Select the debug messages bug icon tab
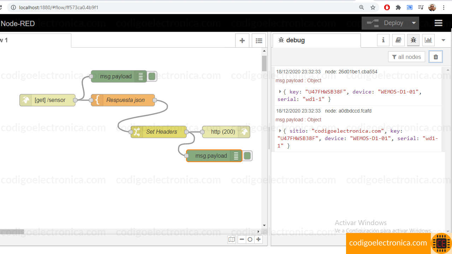 [413, 40]
